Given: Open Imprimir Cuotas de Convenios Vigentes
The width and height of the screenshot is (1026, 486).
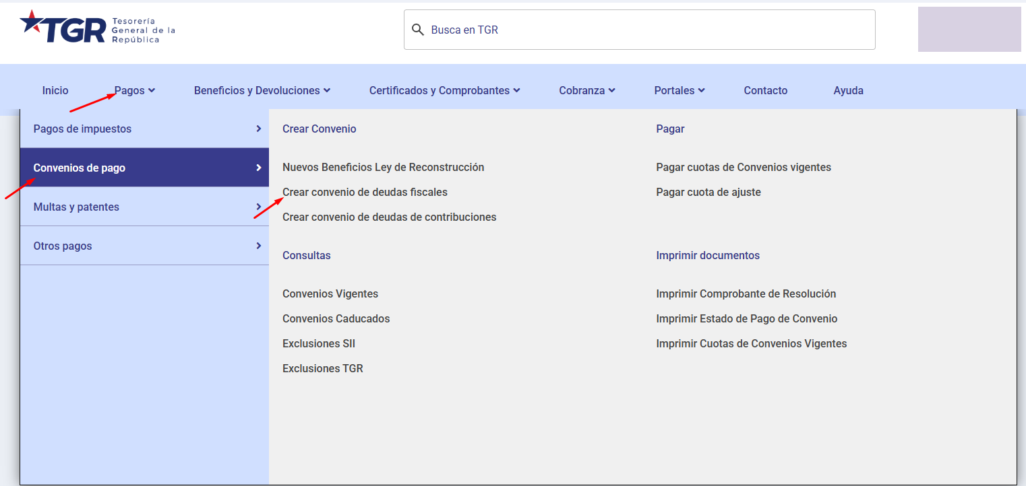Looking at the screenshot, I should click(x=752, y=343).
